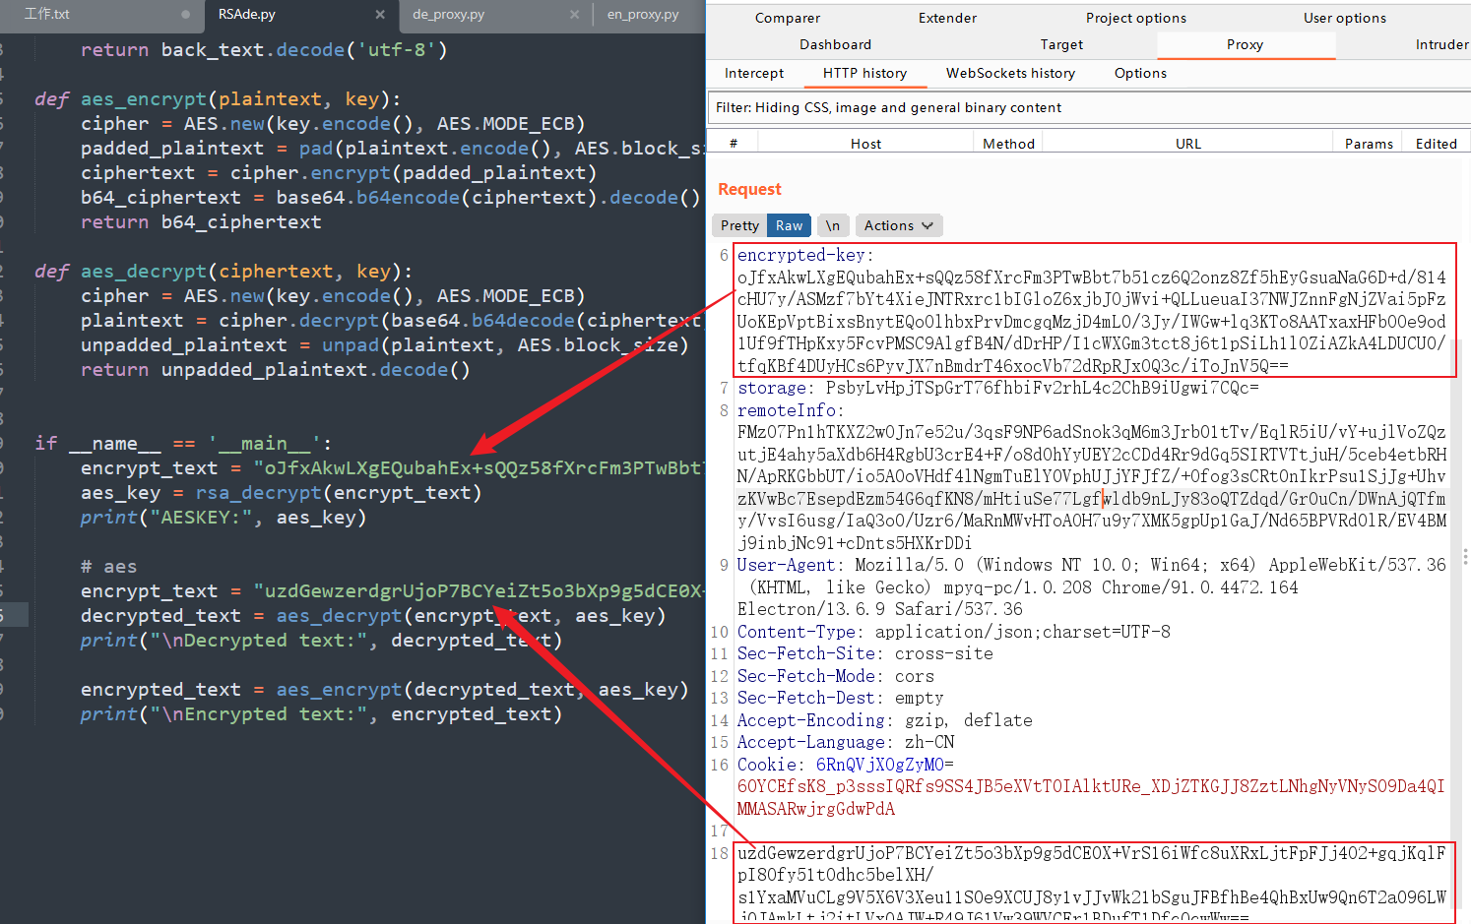The image size is (1471, 924).
Task: Click the URL column header
Action: tap(1187, 143)
